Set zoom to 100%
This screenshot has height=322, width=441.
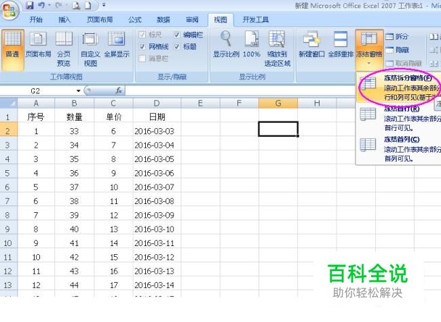point(252,45)
